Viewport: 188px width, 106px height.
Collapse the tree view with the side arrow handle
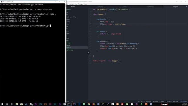[x=88, y=52]
